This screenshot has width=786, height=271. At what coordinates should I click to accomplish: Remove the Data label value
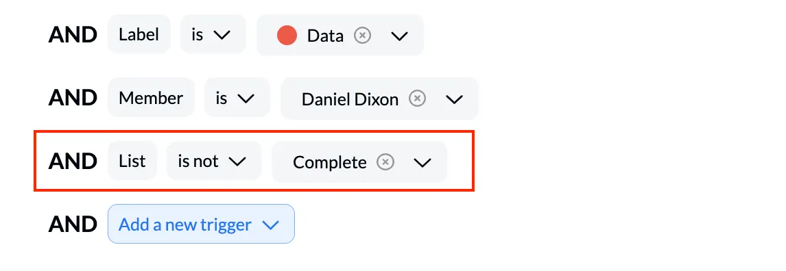pos(362,36)
